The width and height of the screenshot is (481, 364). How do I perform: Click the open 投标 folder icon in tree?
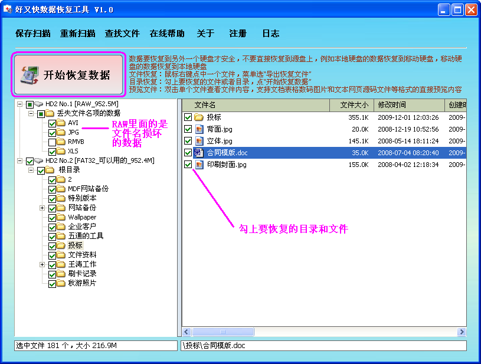coord(61,245)
